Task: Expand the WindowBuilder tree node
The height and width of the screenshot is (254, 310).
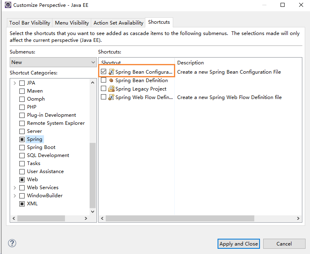Action: (x=15, y=196)
